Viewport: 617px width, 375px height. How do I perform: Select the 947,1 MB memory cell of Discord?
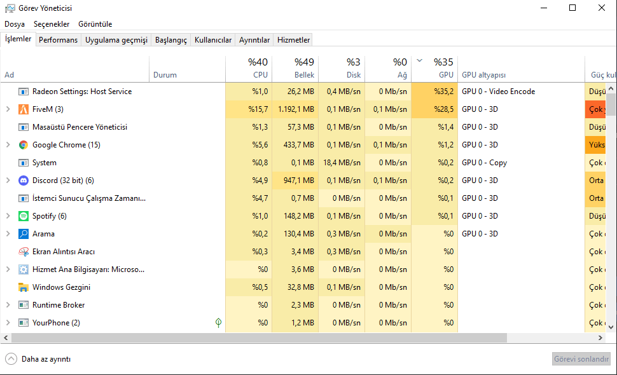pos(295,181)
